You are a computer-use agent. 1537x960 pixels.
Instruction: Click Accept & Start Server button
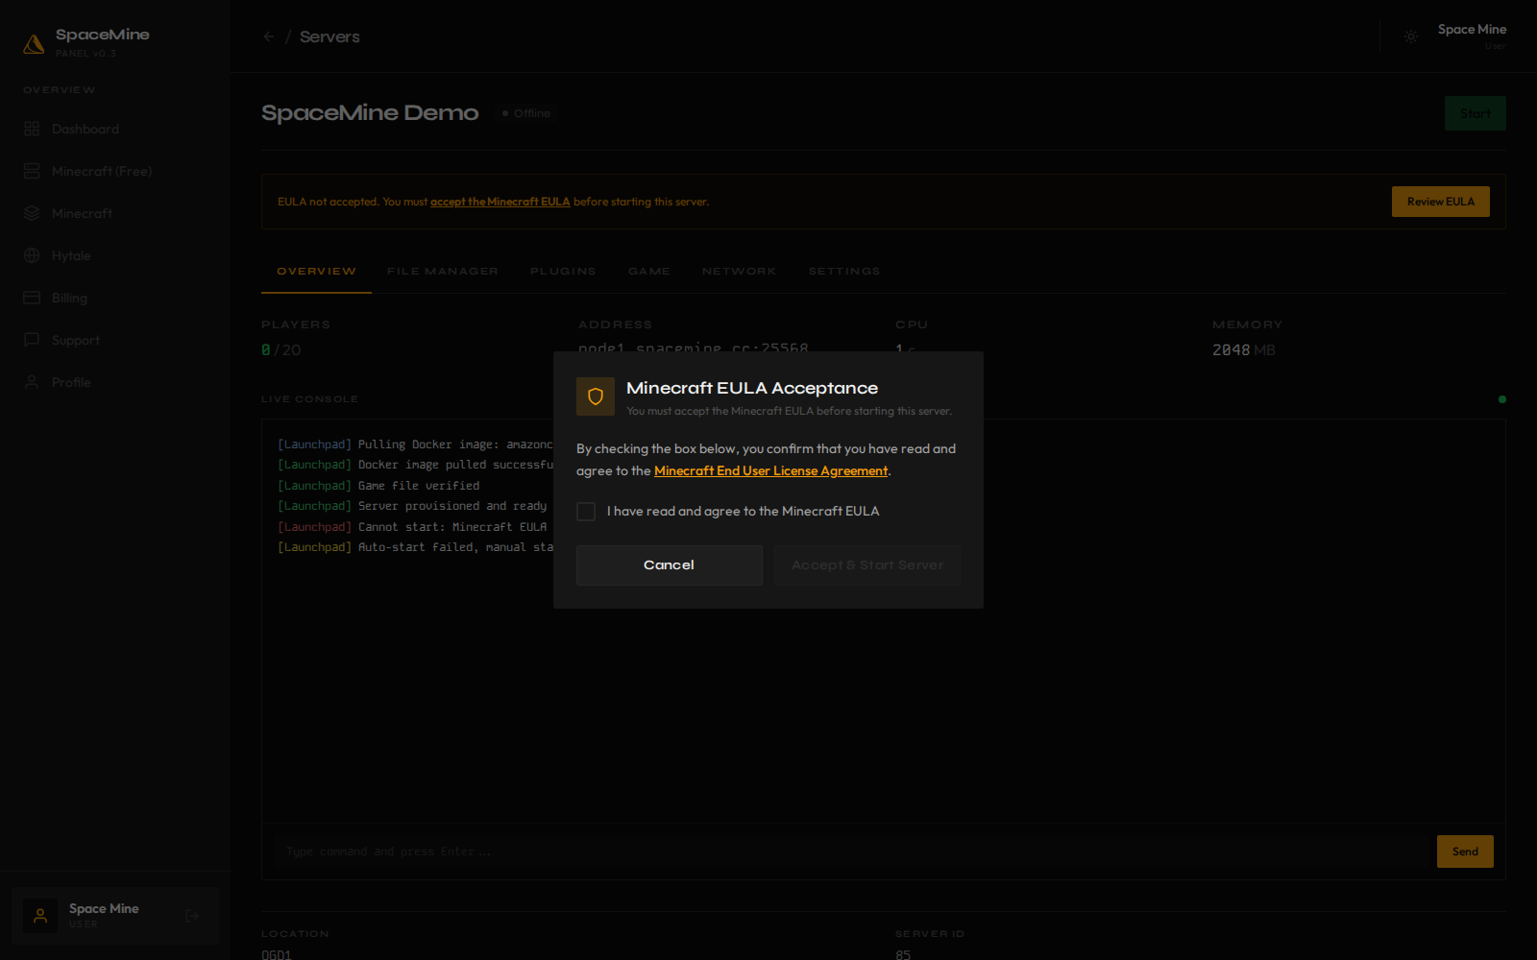pyautogui.click(x=867, y=565)
